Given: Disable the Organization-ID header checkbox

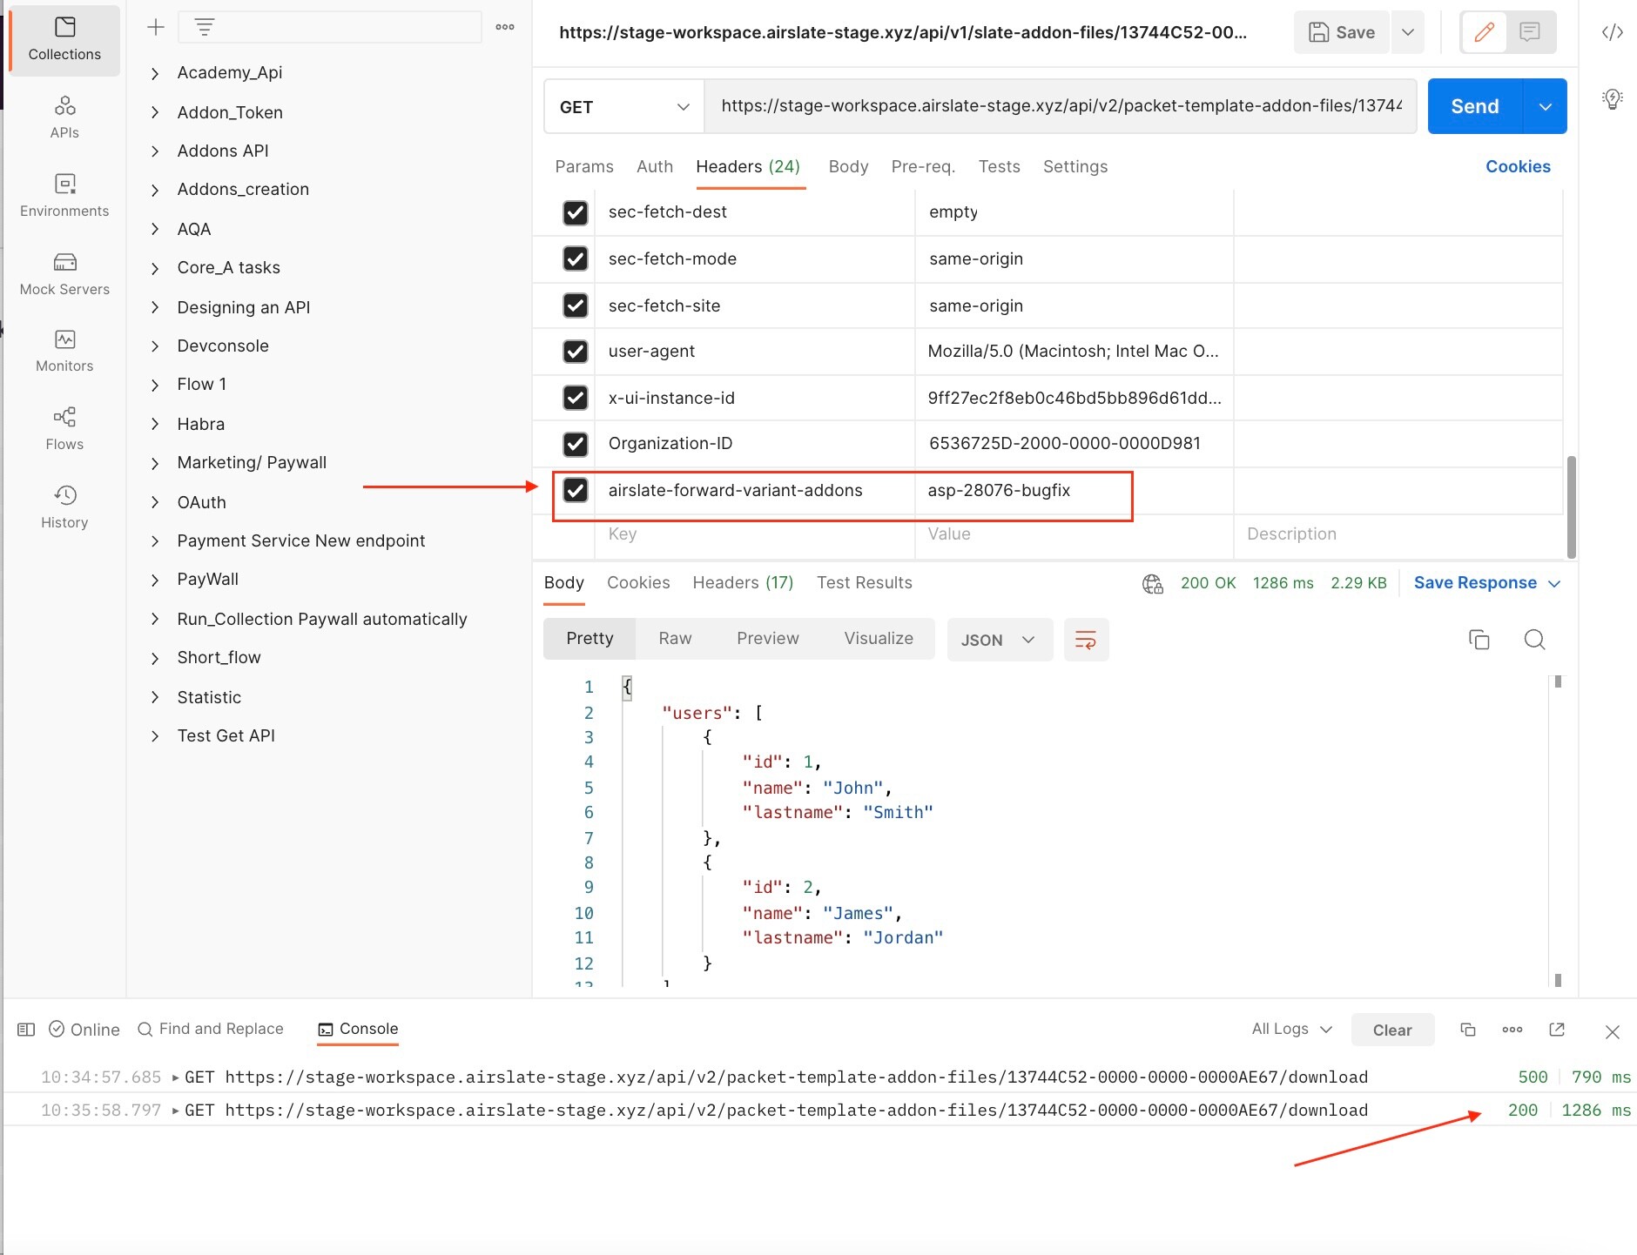Looking at the screenshot, I should point(575,444).
